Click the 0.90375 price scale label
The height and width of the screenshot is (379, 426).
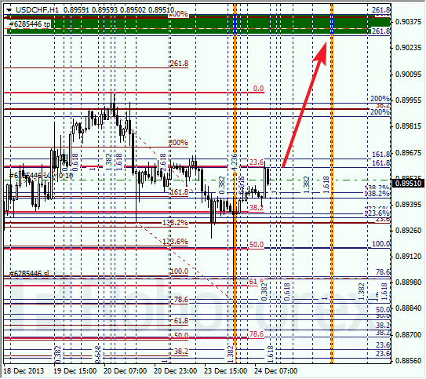click(x=408, y=22)
